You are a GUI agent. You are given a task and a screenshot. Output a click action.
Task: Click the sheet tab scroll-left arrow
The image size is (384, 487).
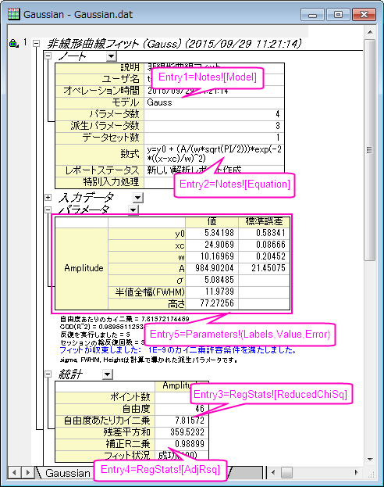pyautogui.click(x=14, y=473)
